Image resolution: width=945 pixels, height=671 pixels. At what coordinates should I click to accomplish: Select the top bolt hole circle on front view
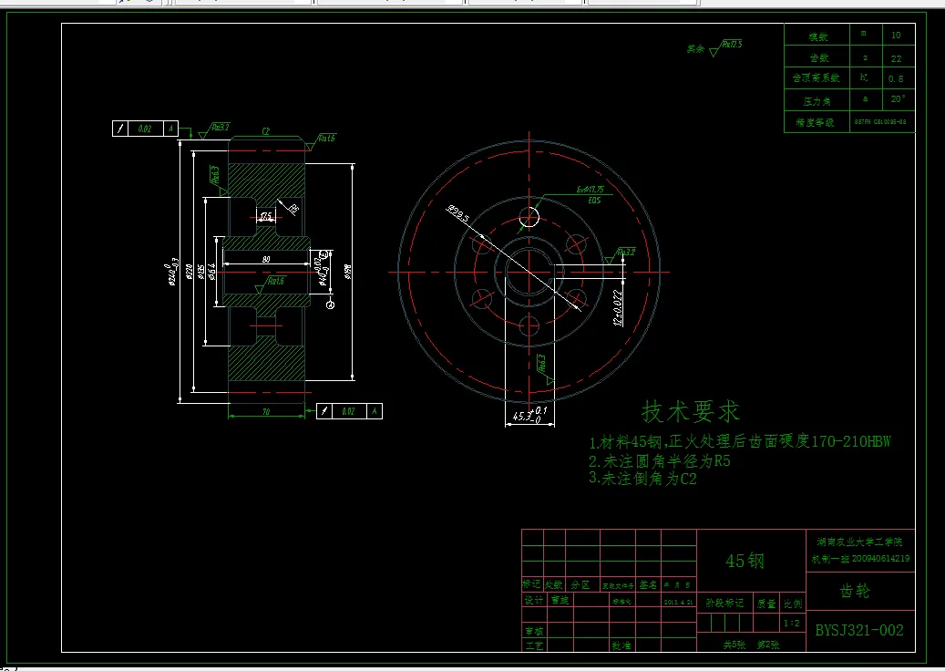pos(529,217)
